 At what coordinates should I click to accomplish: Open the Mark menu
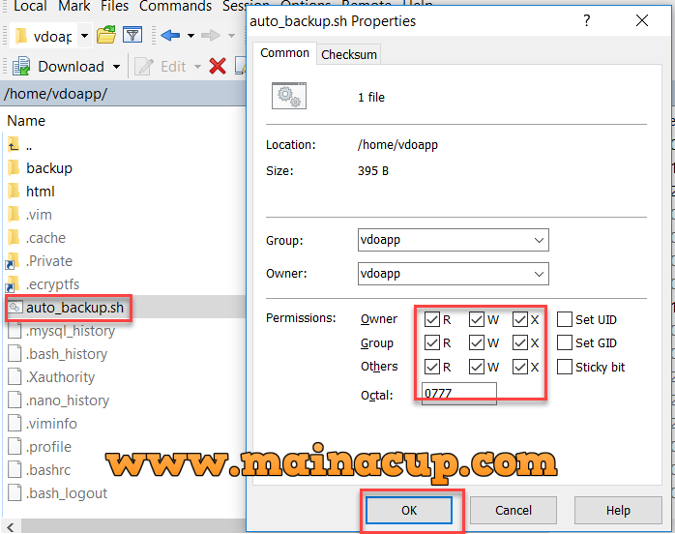[x=74, y=6]
